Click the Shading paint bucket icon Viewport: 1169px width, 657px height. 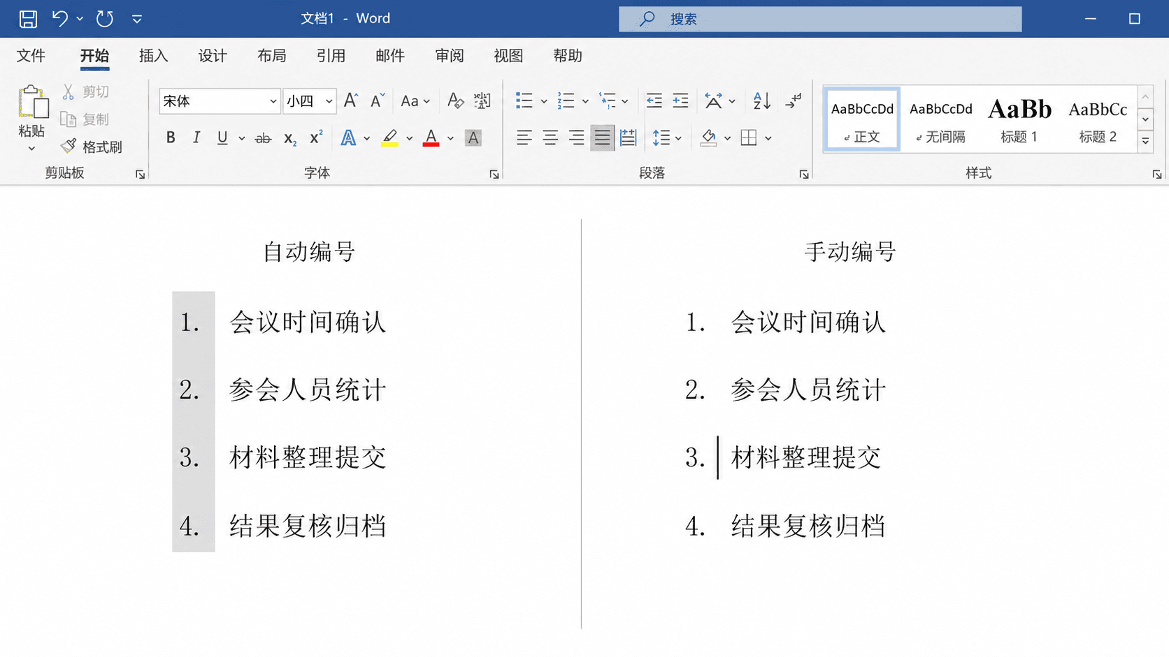click(708, 138)
